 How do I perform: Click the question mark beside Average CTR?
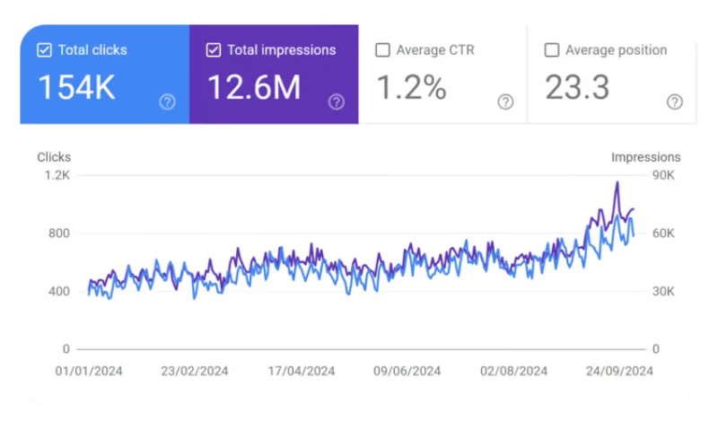click(505, 102)
